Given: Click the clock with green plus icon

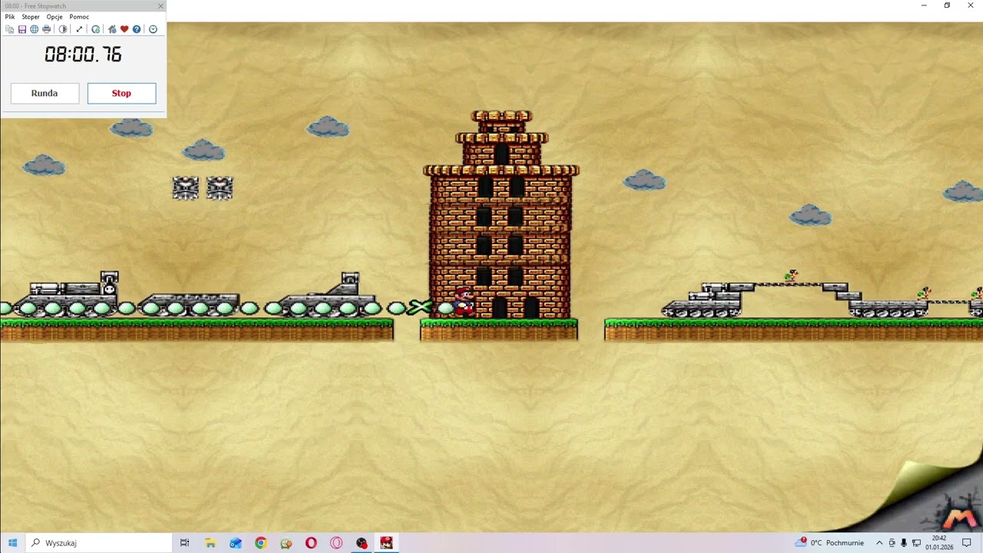Looking at the screenshot, I should point(95,29).
